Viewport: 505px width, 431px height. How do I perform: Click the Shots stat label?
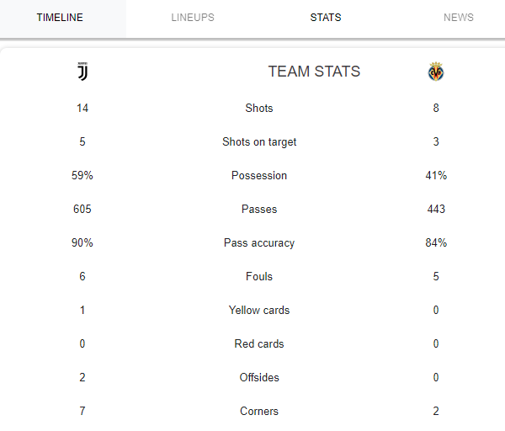[259, 108]
